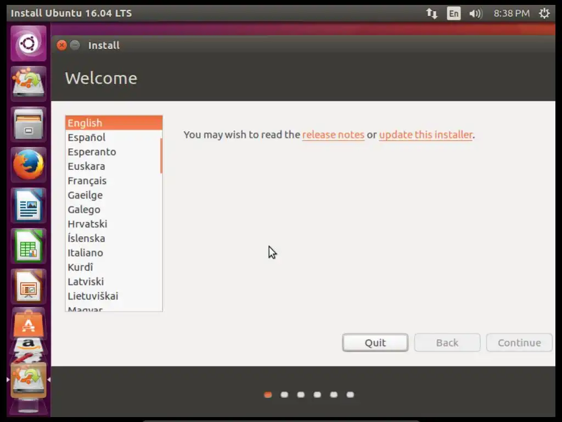Open LibreOffice Writer from launcher
Viewport: 562px width, 422px height.
[x=29, y=206]
